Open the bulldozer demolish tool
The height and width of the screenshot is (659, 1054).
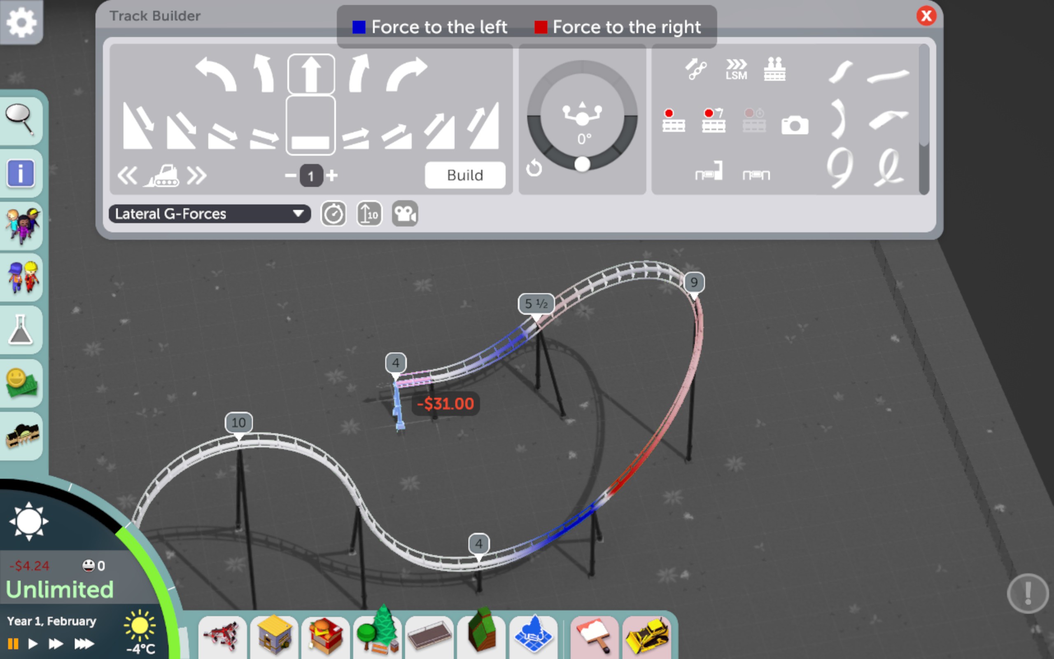click(647, 636)
